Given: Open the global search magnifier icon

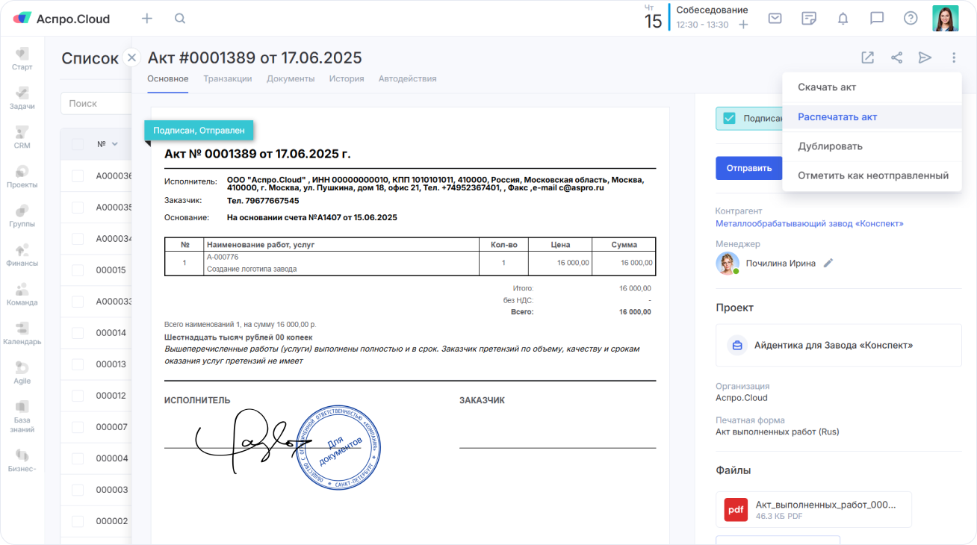Looking at the screenshot, I should click(180, 19).
